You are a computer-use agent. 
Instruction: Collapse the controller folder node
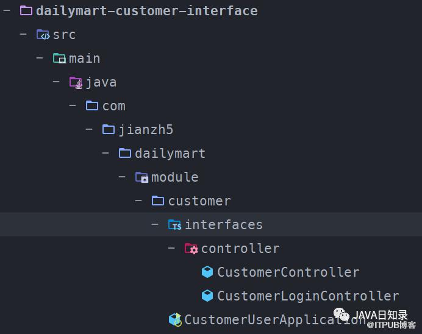171,248
